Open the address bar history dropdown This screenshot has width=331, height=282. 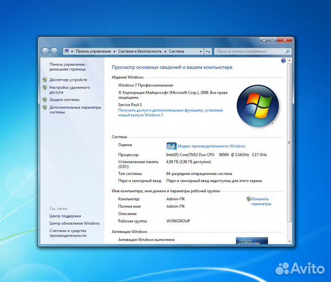coord(201,51)
